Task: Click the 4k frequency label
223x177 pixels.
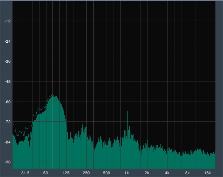Action: pyautogui.click(x=167, y=173)
